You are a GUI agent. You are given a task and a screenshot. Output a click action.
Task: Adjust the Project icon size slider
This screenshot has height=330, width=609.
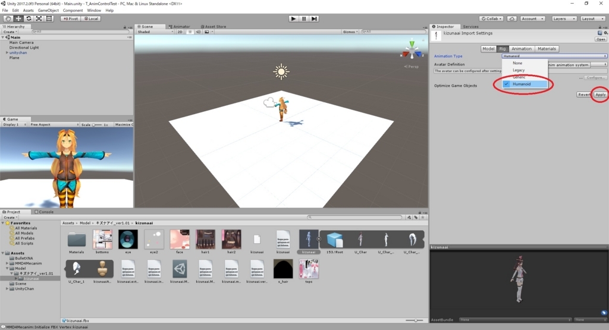tap(415, 320)
